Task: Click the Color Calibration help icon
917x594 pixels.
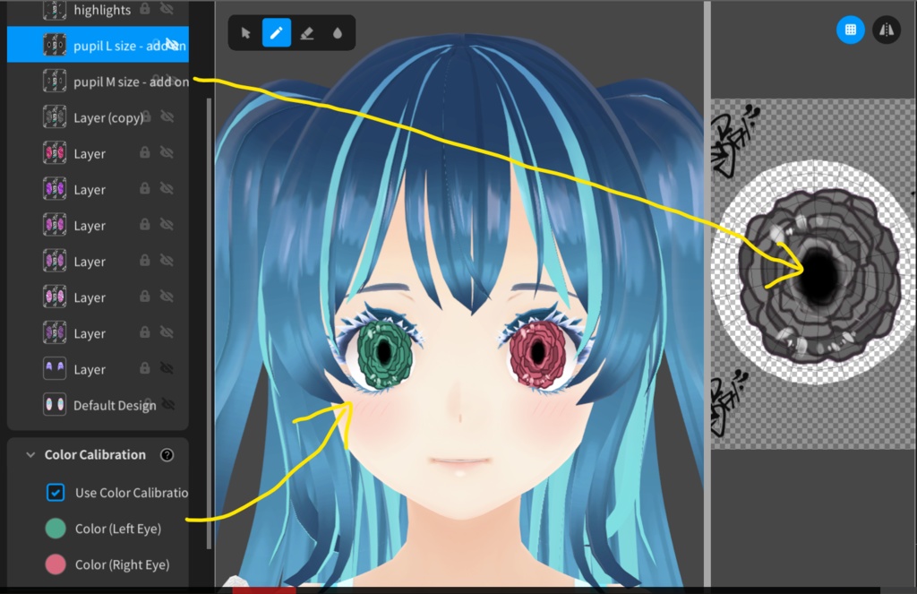Action: click(x=167, y=454)
